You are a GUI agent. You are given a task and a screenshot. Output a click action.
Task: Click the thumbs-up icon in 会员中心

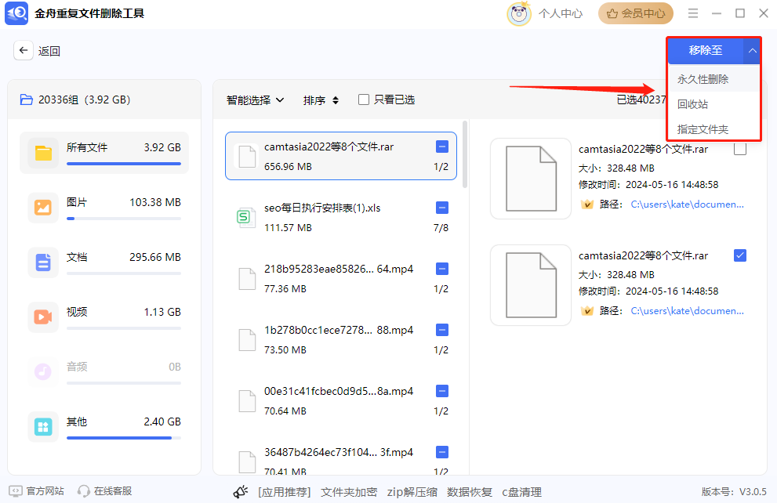[612, 14]
